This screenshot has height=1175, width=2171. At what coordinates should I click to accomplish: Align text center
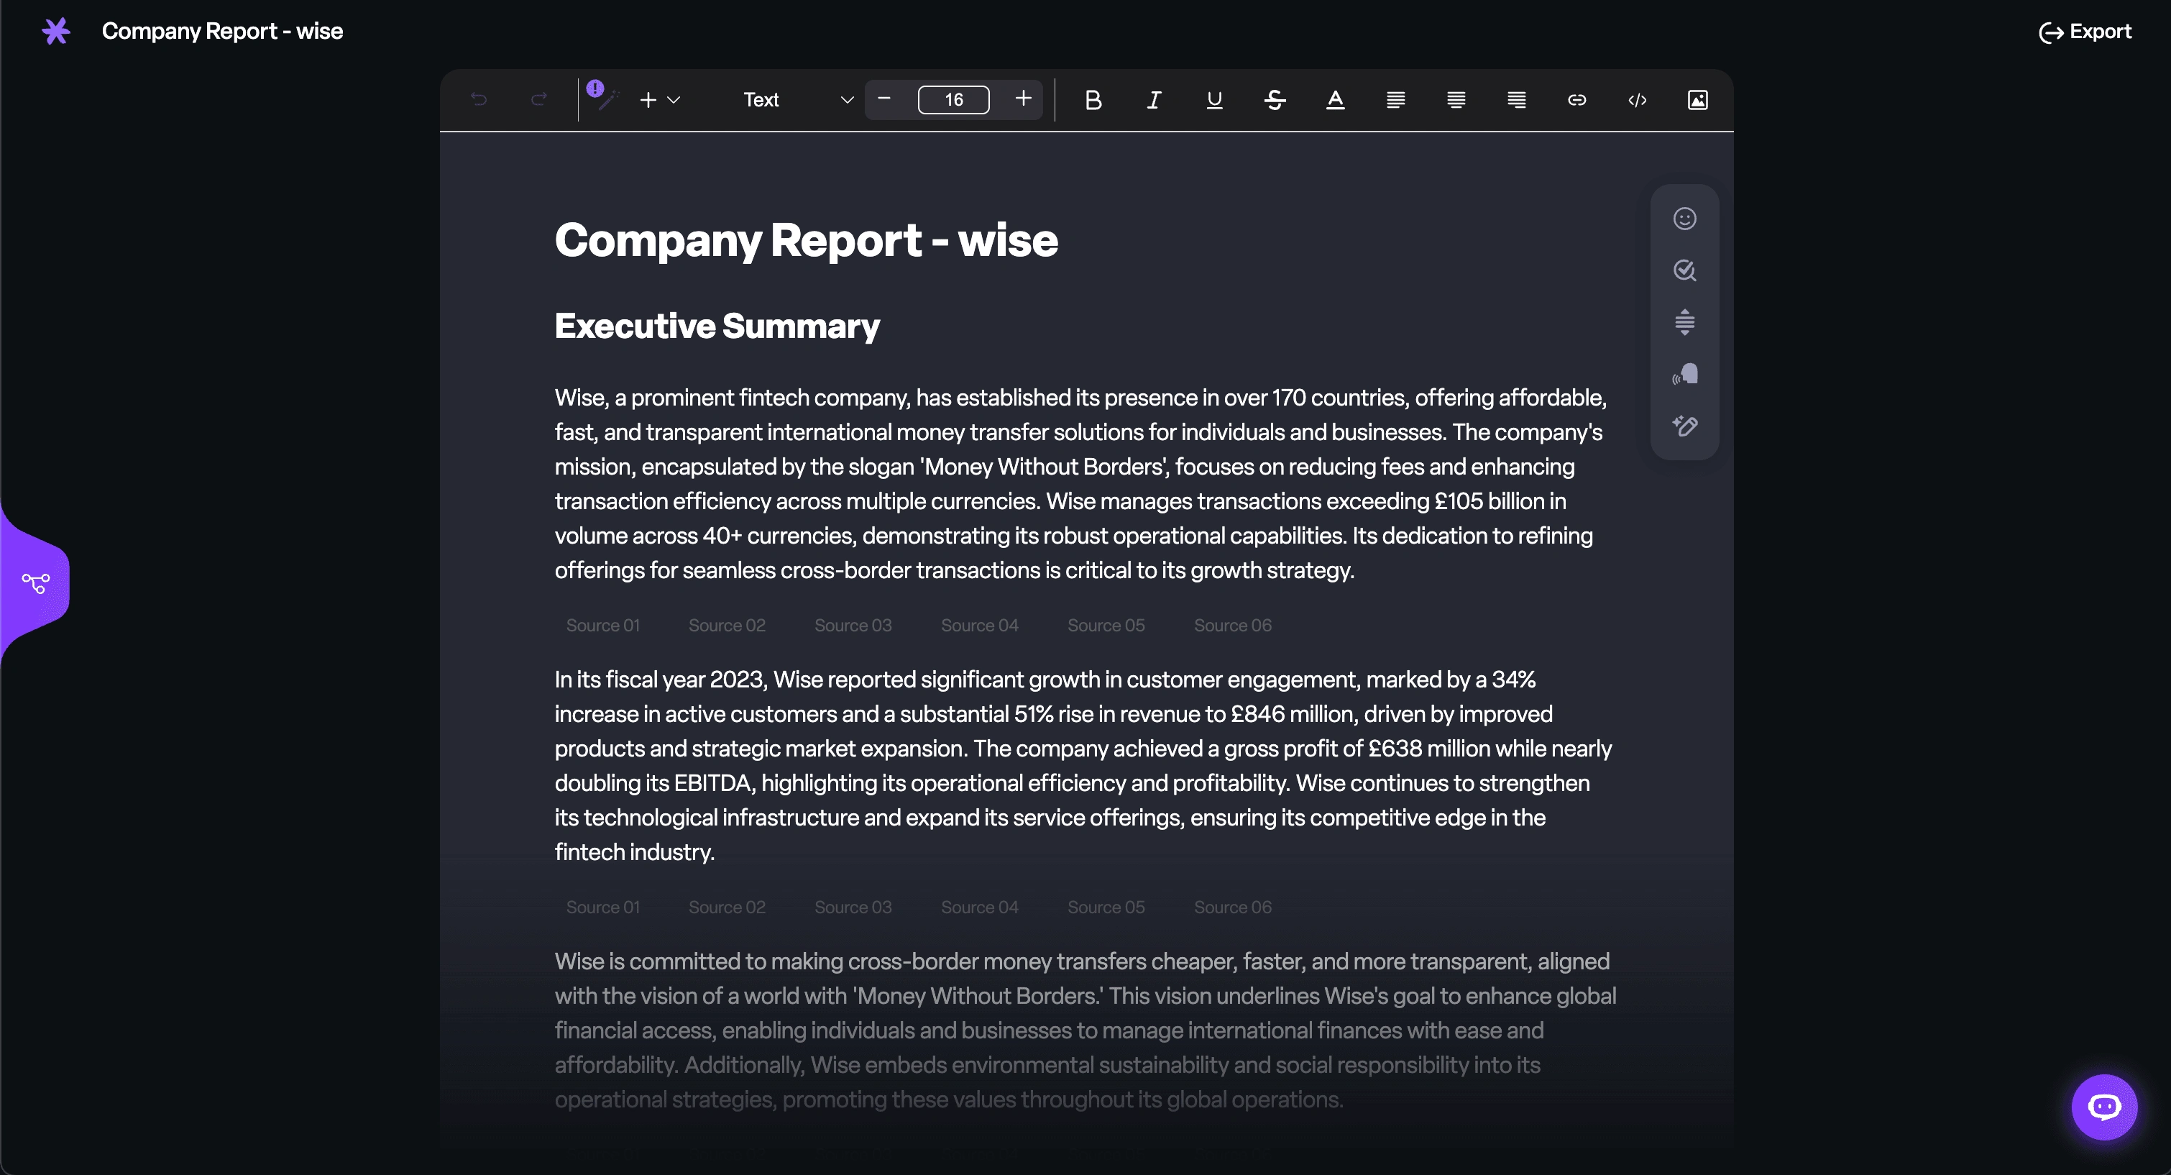pos(1456,100)
